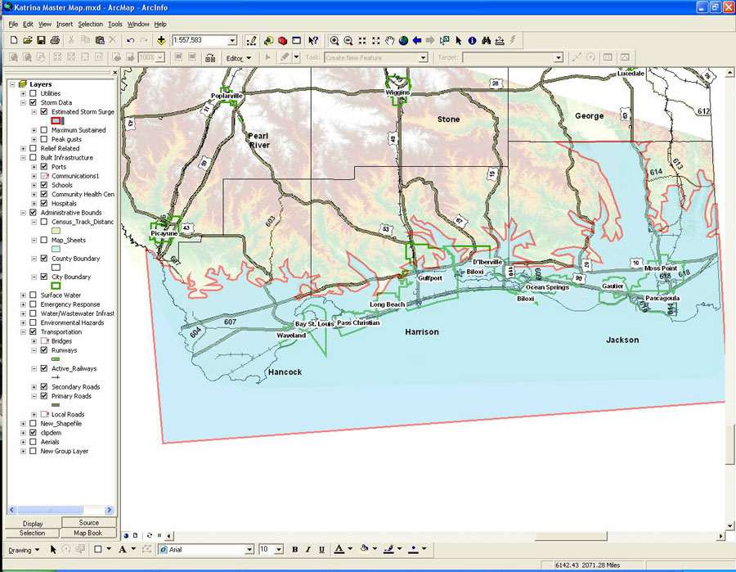Open the map scale dropdown
Viewport: 736px width, 572px height.
coord(232,41)
